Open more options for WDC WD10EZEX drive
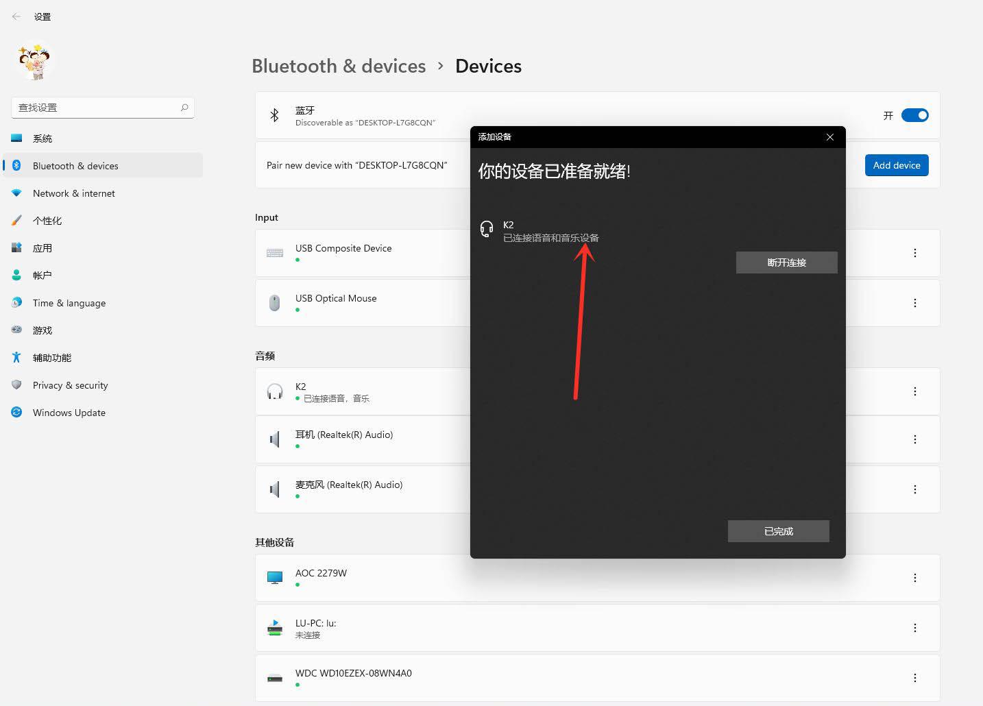 [914, 678]
